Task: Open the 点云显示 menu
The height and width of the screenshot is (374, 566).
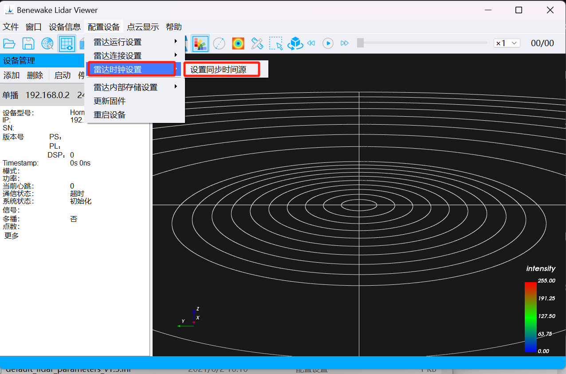Action: 143,27
